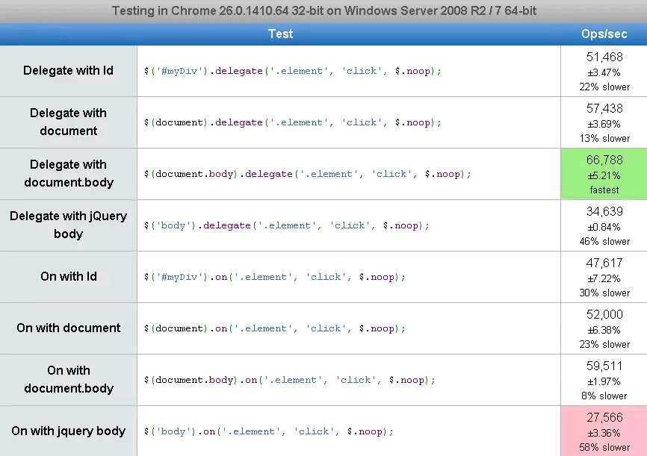
Task: Click the $('#myDiv').on code snippet
Action: click(x=274, y=278)
